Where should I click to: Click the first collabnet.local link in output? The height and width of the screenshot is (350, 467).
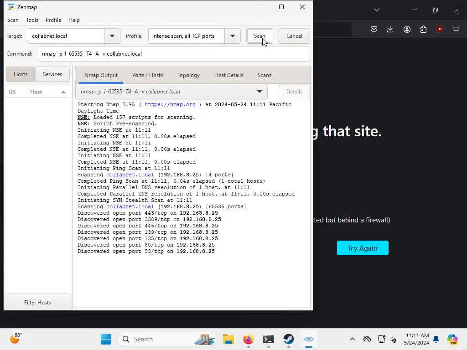coord(130,175)
